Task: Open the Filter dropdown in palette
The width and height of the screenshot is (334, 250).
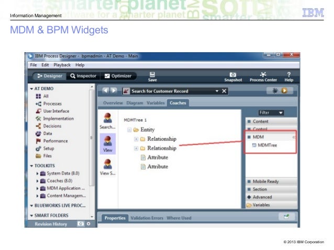Action: tap(271, 113)
